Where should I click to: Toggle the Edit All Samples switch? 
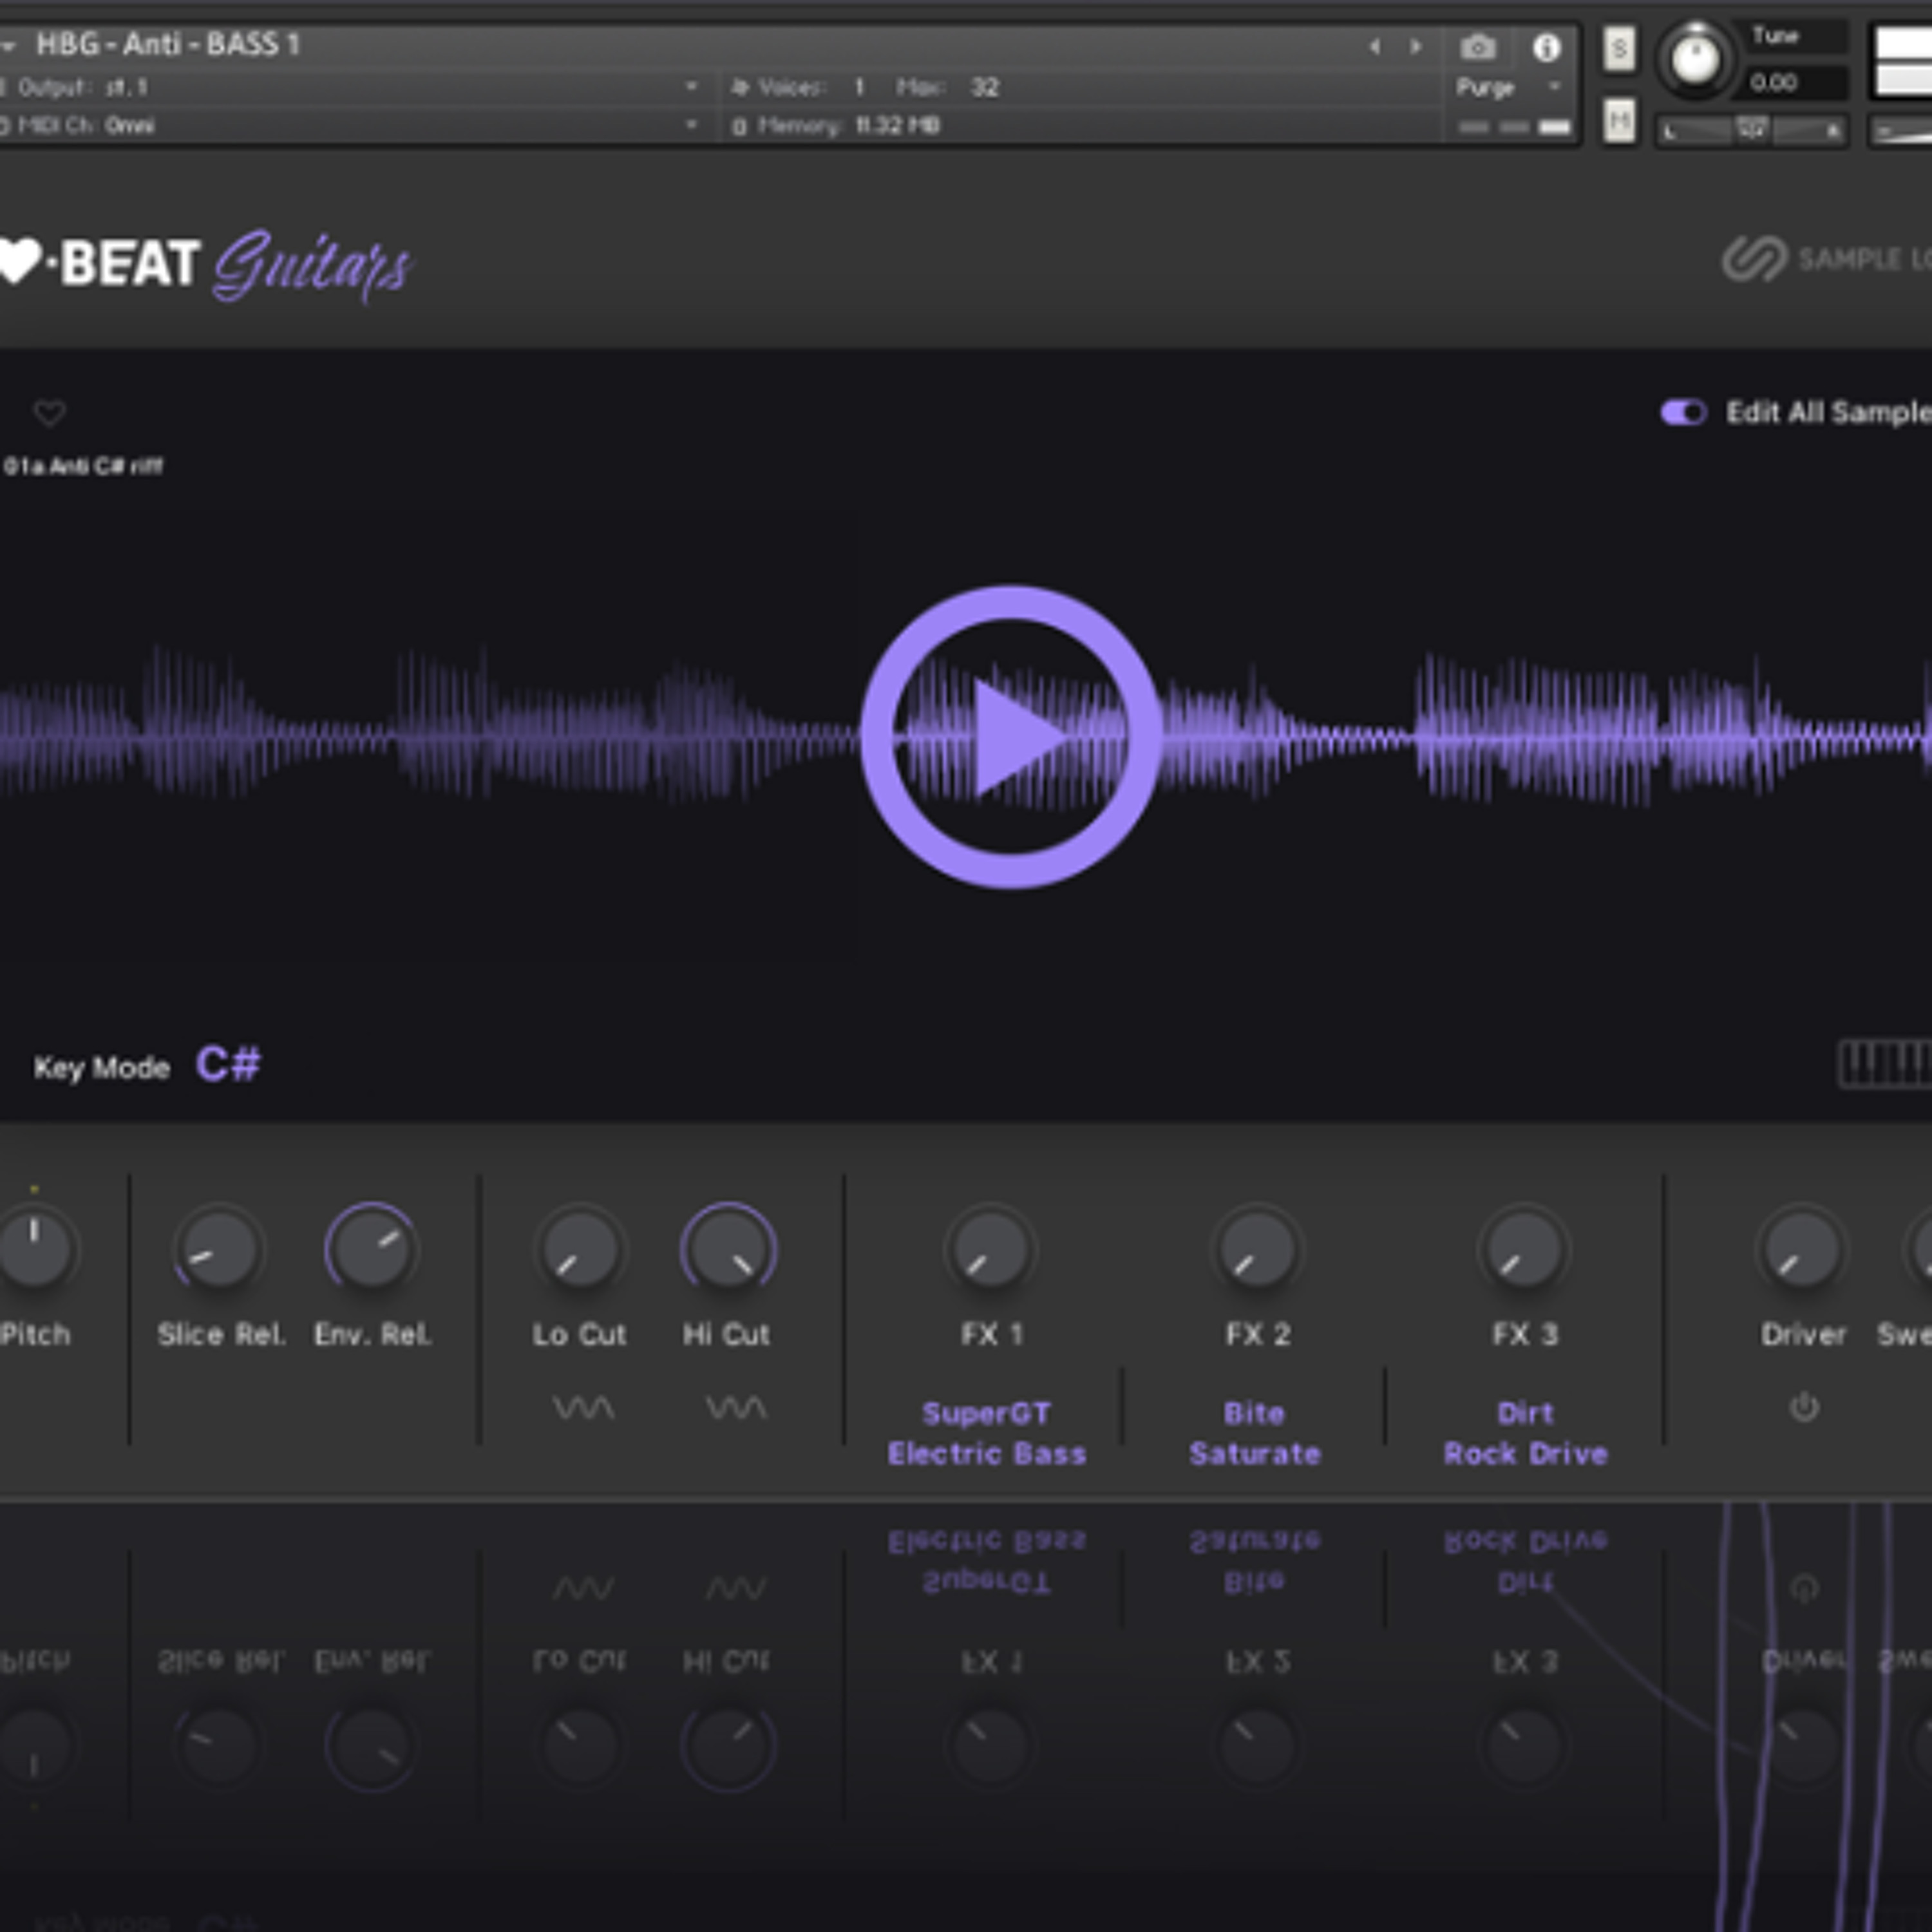(1683, 412)
